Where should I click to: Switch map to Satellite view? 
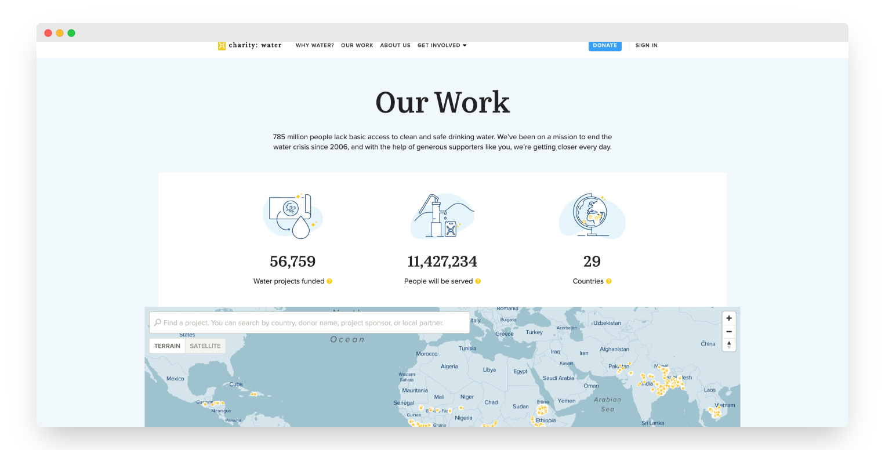pos(205,346)
